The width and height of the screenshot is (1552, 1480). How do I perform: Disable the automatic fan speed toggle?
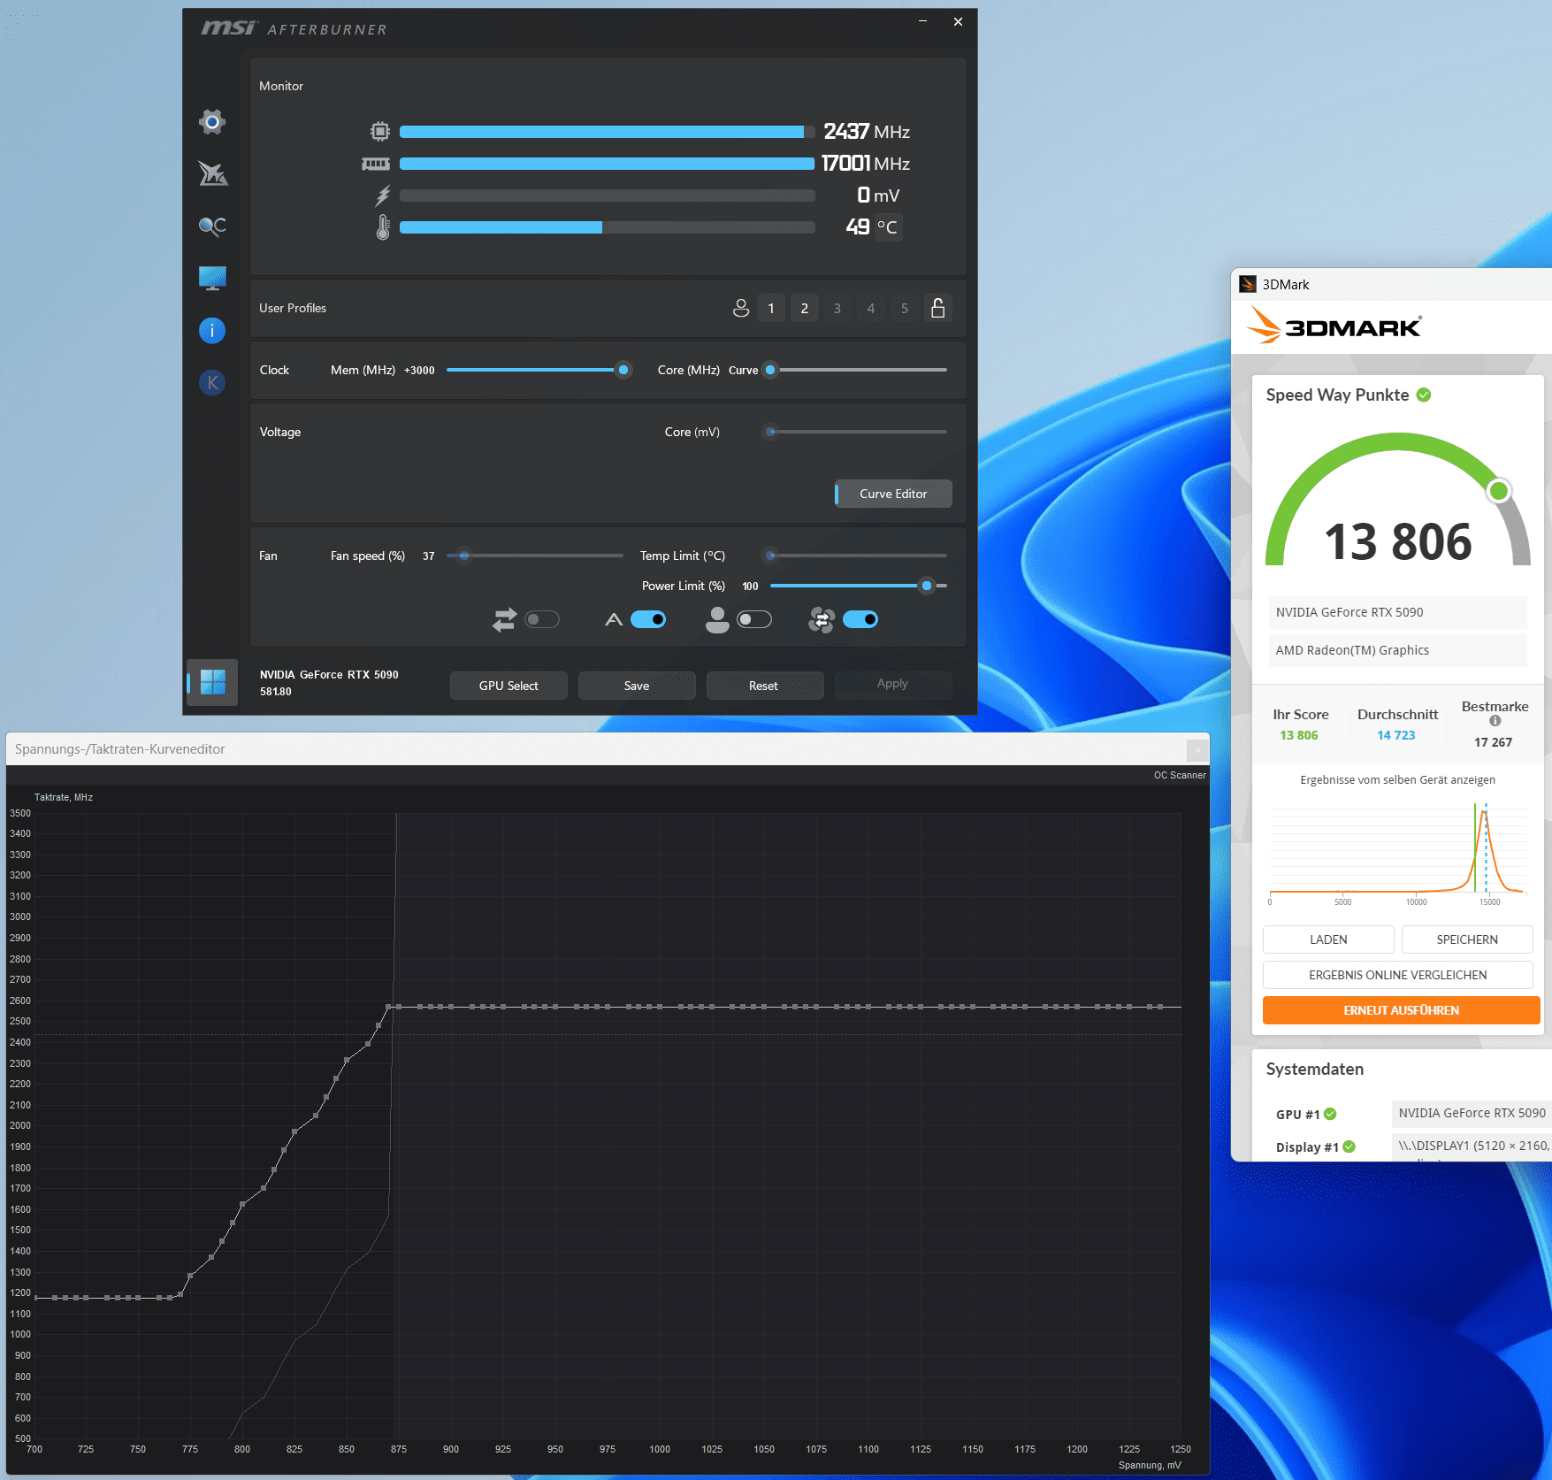(648, 619)
